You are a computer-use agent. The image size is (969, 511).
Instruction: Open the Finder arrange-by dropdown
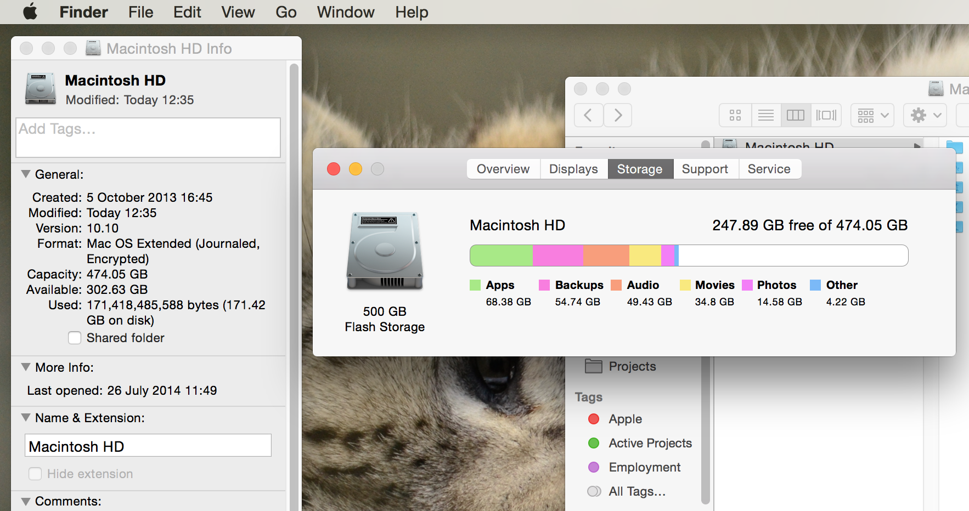coord(872,115)
